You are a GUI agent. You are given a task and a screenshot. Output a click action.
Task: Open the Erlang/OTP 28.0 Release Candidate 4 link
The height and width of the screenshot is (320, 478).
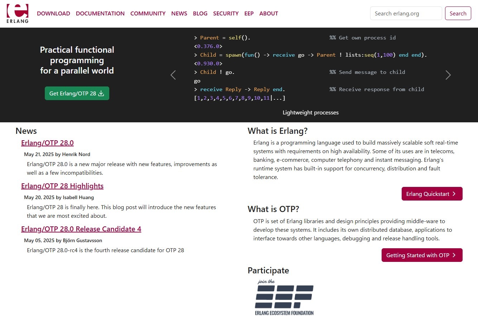tap(81, 229)
